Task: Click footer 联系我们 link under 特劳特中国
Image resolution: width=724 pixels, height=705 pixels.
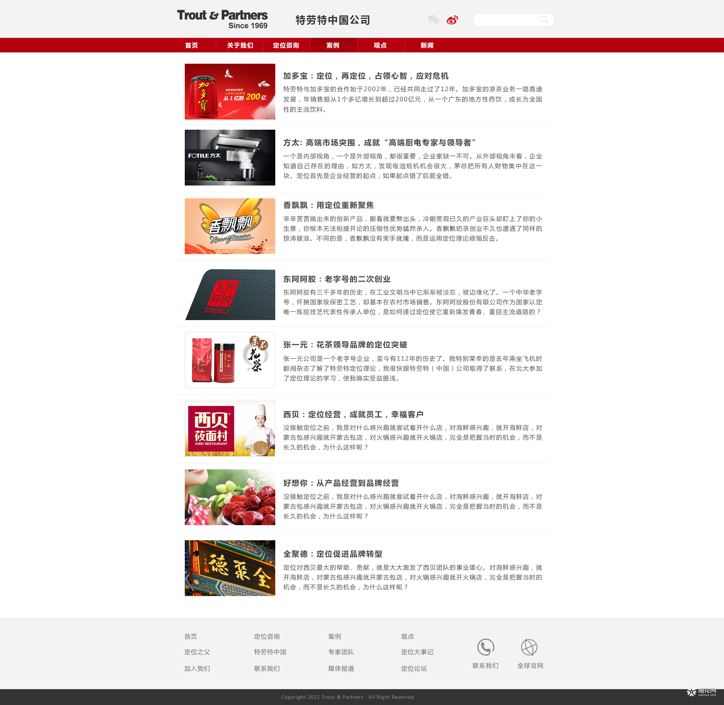Action: (267, 668)
